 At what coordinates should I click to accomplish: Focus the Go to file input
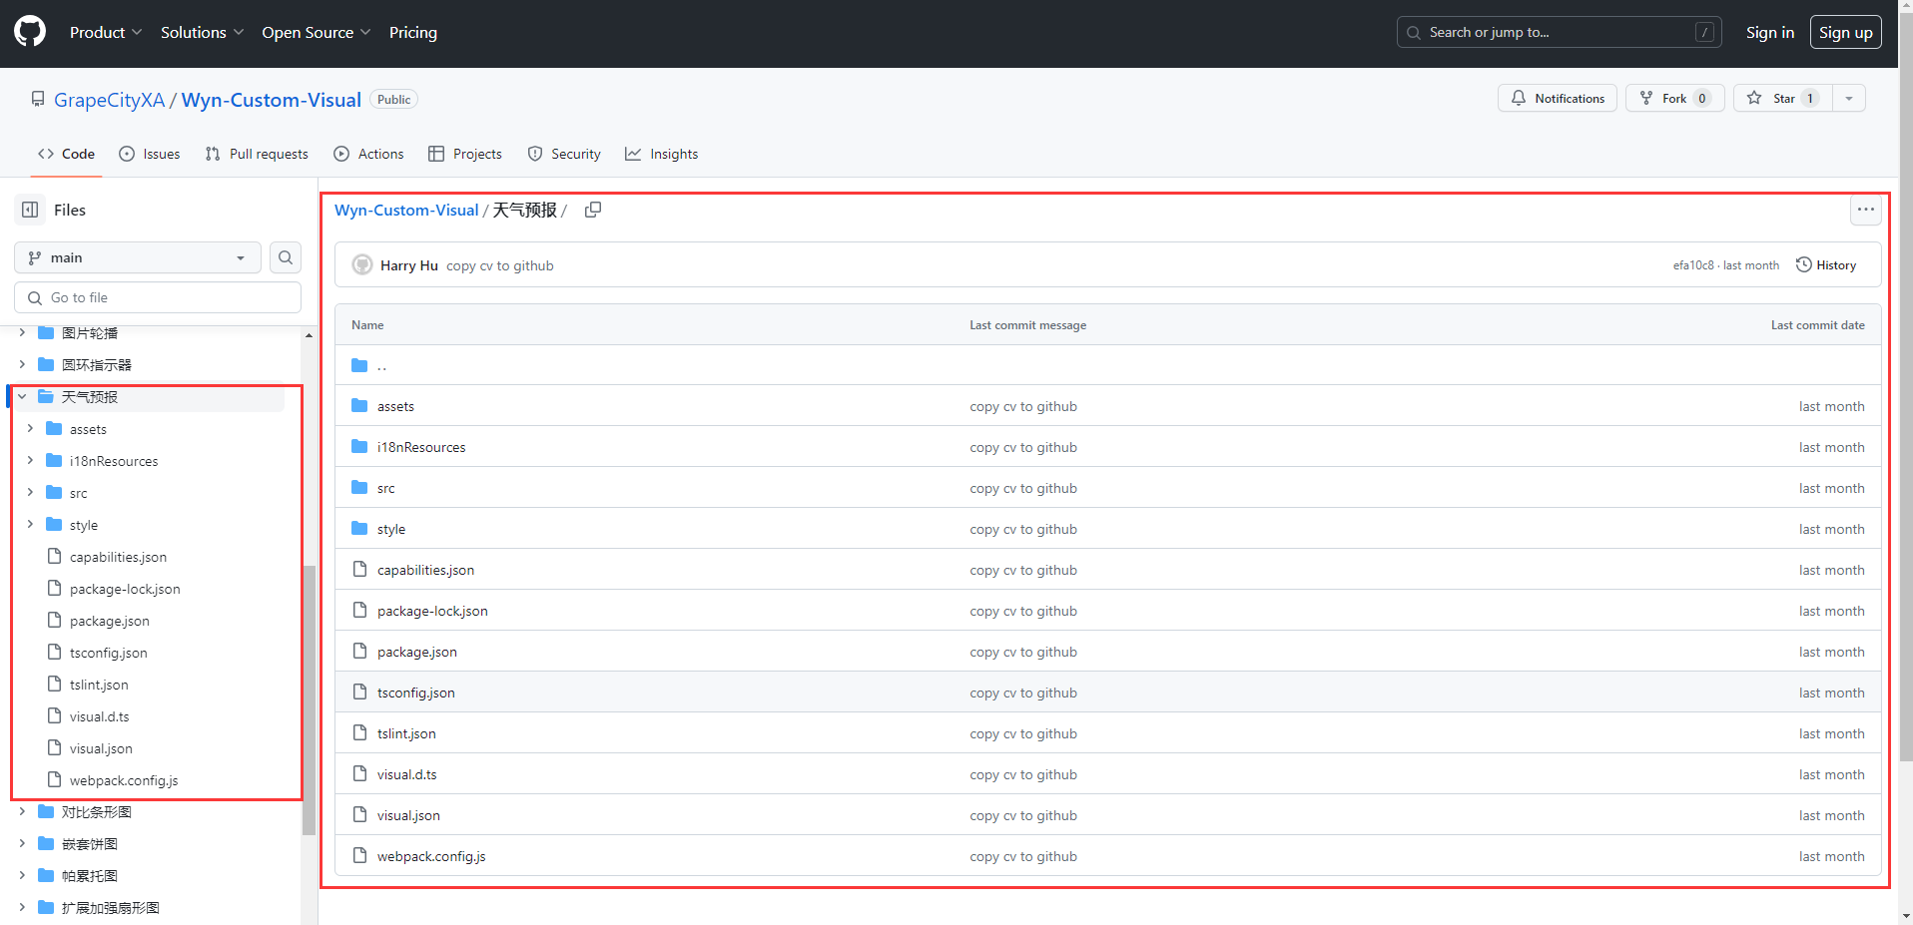pos(158,297)
